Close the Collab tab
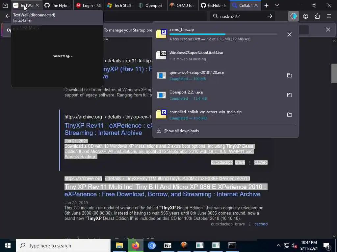Image resolution: width=337 pixels, height=252 pixels. point(256,5)
